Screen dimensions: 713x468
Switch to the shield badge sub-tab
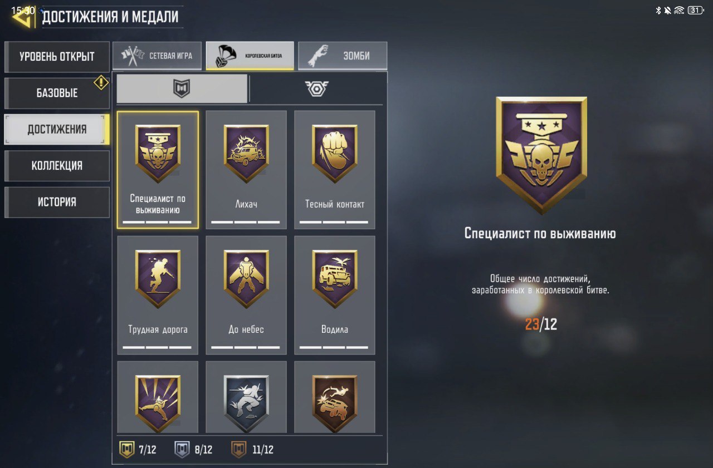pyautogui.click(x=182, y=88)
